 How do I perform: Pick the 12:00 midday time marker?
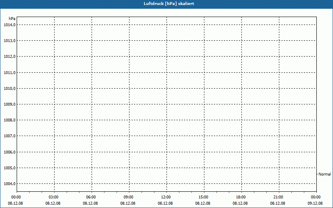point(166,197)
